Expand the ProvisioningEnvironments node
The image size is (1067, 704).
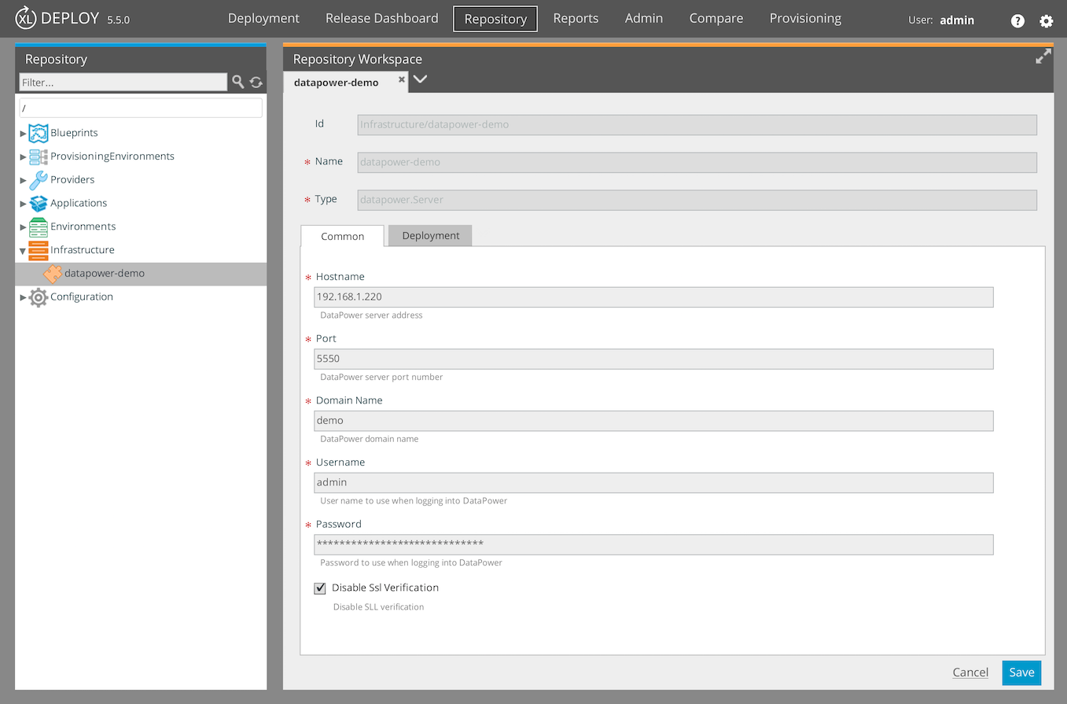pyautogui.click(x=24, y=157)
